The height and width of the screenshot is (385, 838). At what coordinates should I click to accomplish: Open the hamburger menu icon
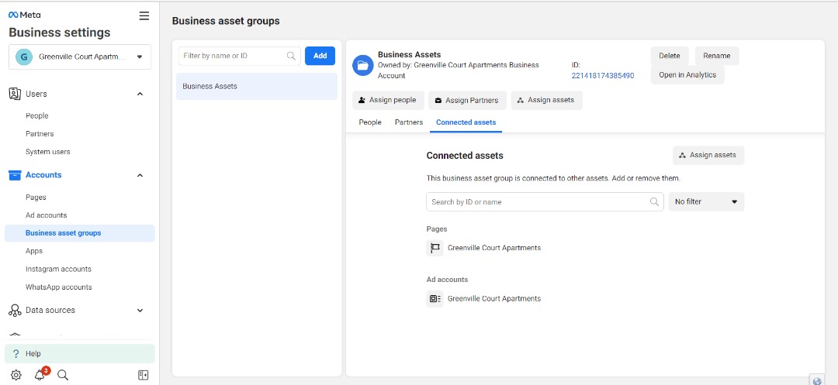tap(144, 16)
